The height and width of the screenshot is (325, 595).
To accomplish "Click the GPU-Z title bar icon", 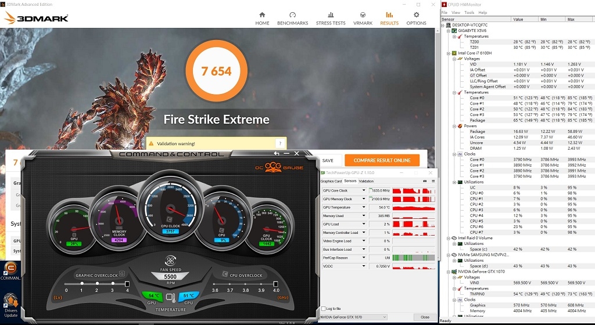I will [x=323, y=173].
